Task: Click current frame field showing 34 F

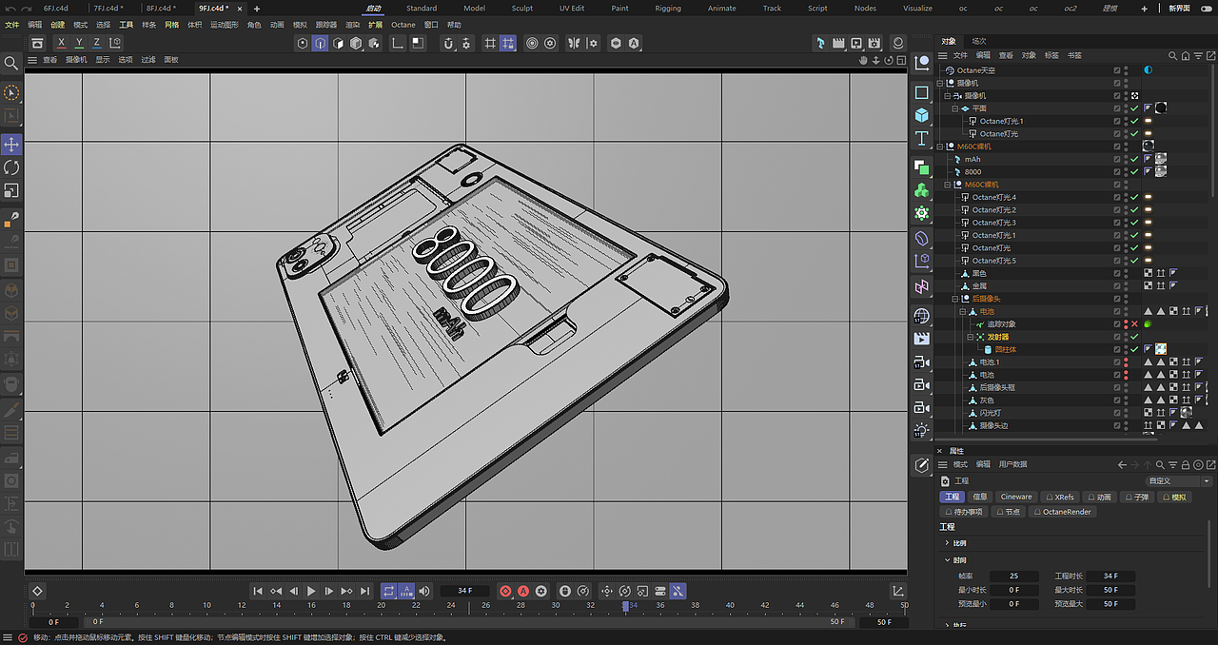Action: [464, 591]
